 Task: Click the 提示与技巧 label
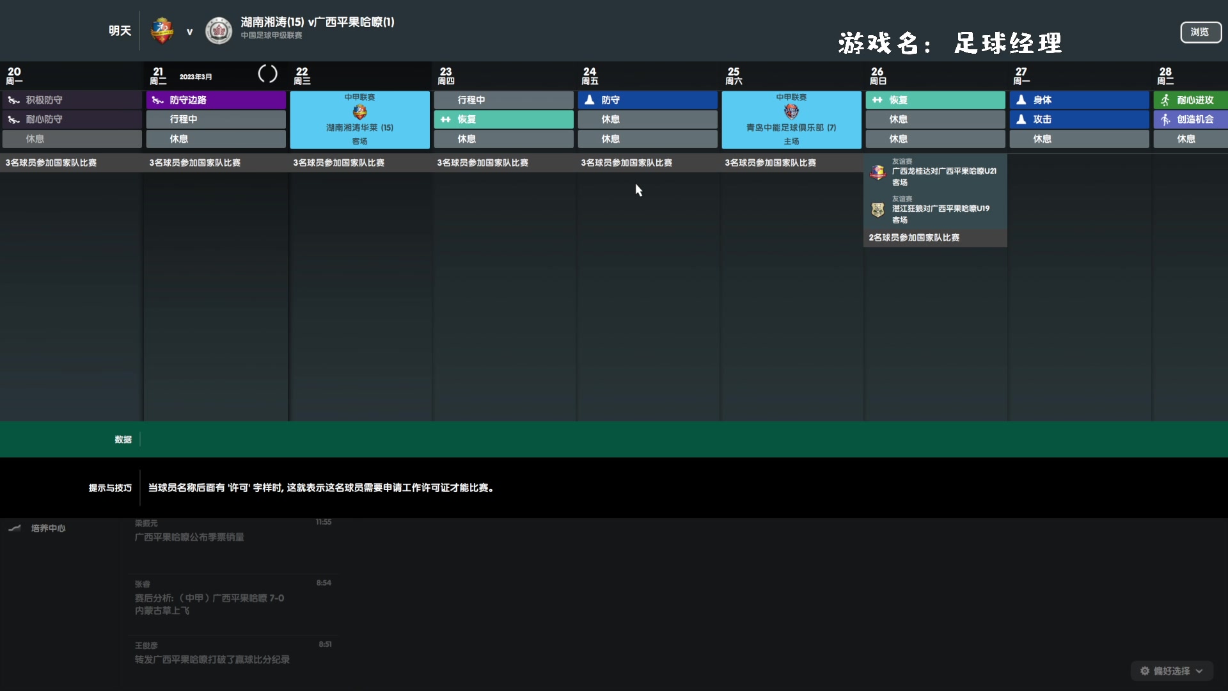pos(110,488)
